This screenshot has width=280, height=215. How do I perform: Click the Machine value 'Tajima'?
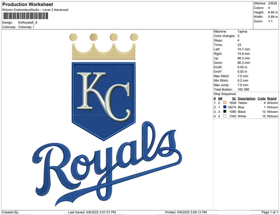(242, 32)
